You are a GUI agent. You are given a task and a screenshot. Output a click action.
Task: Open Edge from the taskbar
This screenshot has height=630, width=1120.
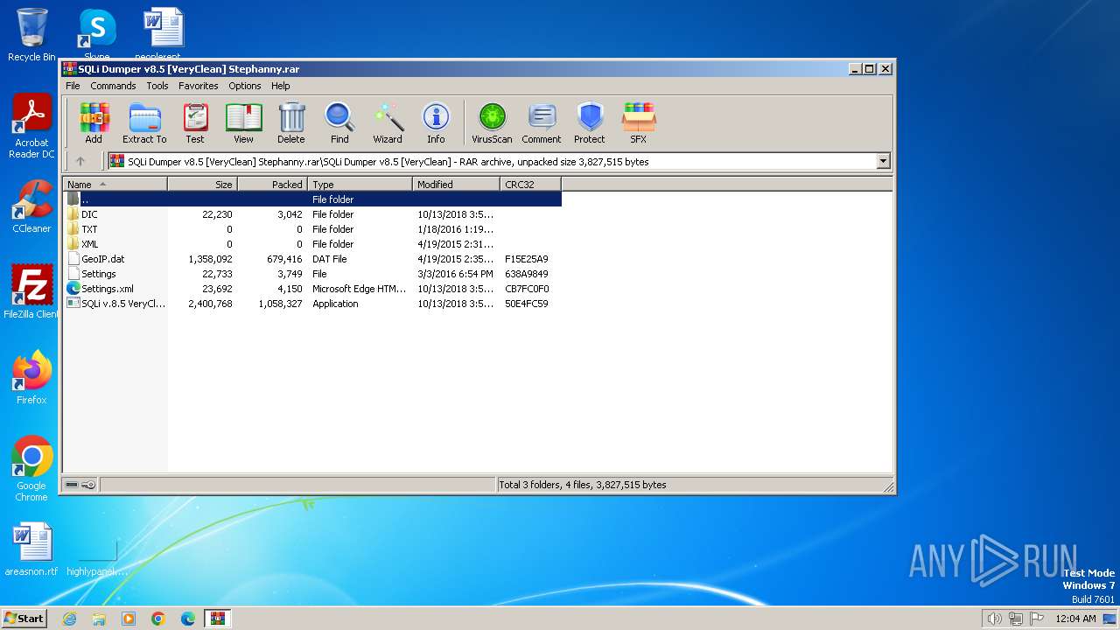pyautogui.click(x=188, y=619)
